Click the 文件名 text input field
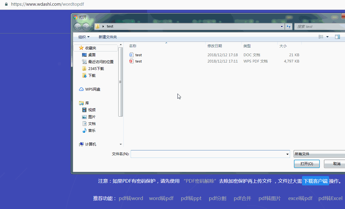 208,154
